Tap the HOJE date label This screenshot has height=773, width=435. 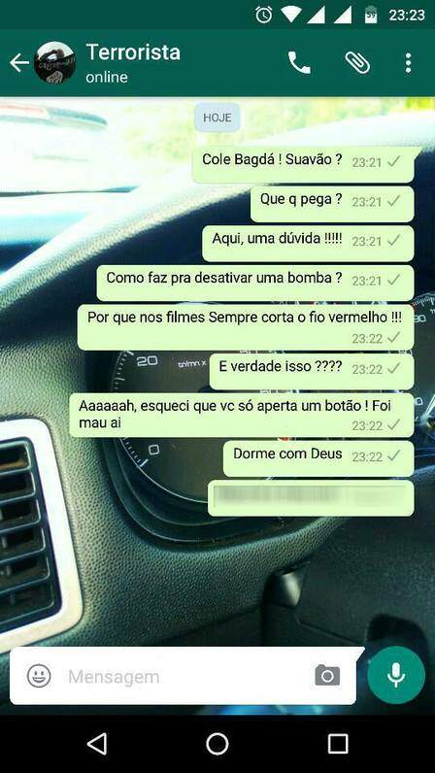(x=217, y=118)
